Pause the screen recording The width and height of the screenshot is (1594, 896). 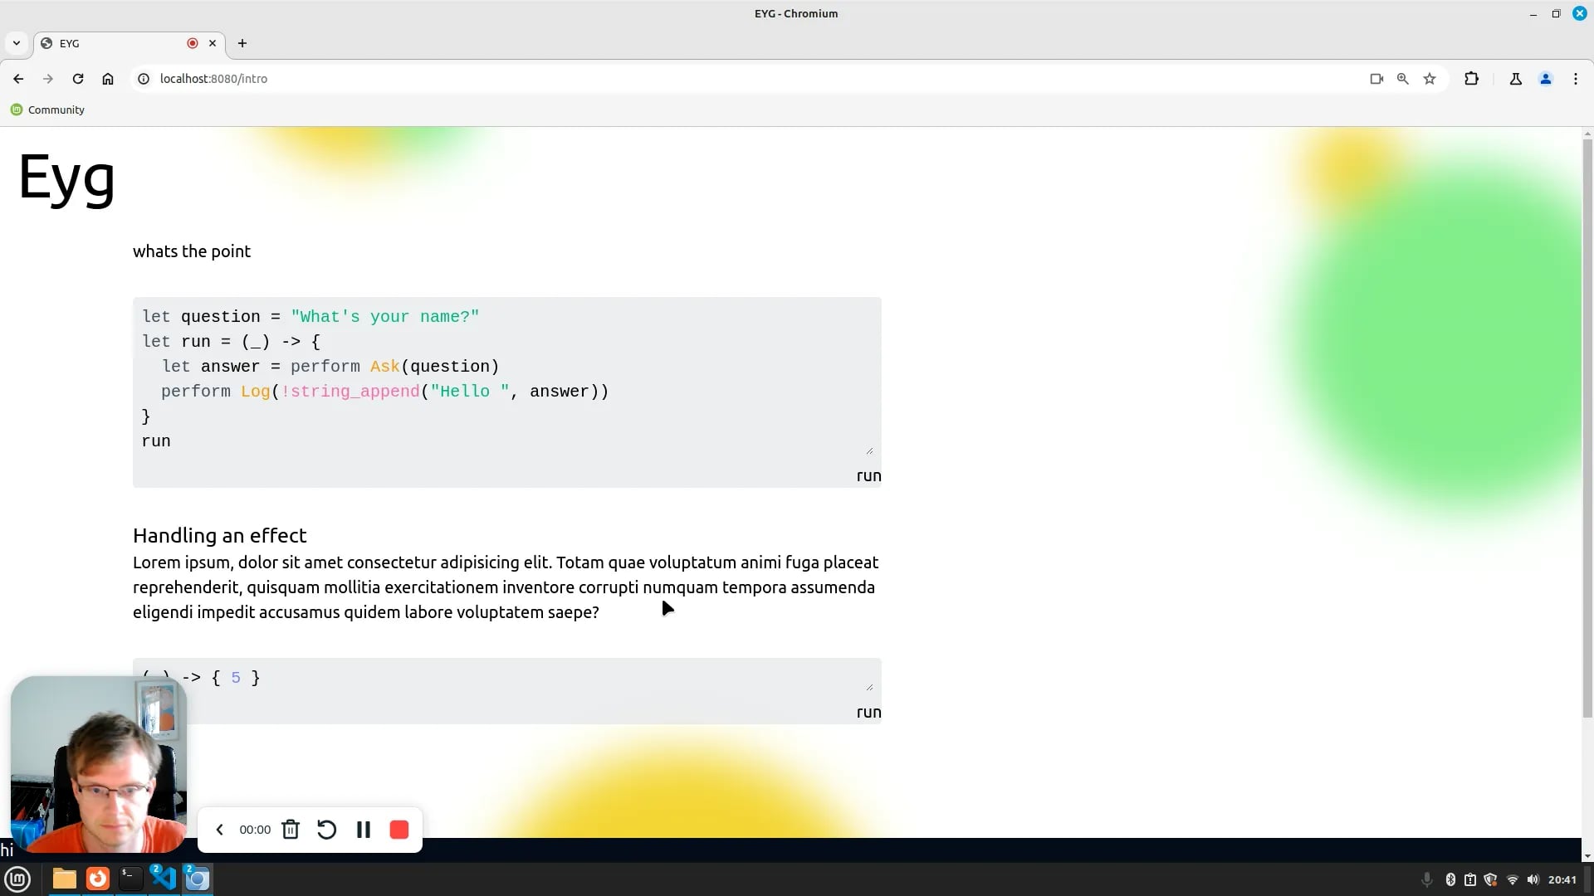click(364, 830)
